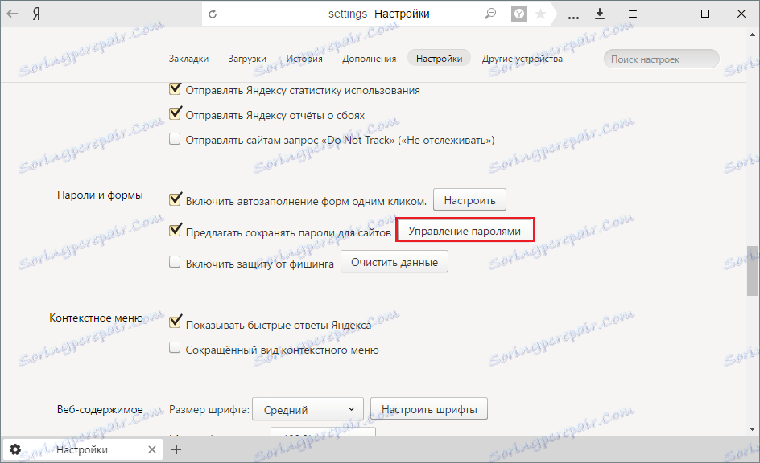The height and width of the screenshot is (463, 760).
Task: Focus the Поиск настроек search field
Action: coord(662,59)
